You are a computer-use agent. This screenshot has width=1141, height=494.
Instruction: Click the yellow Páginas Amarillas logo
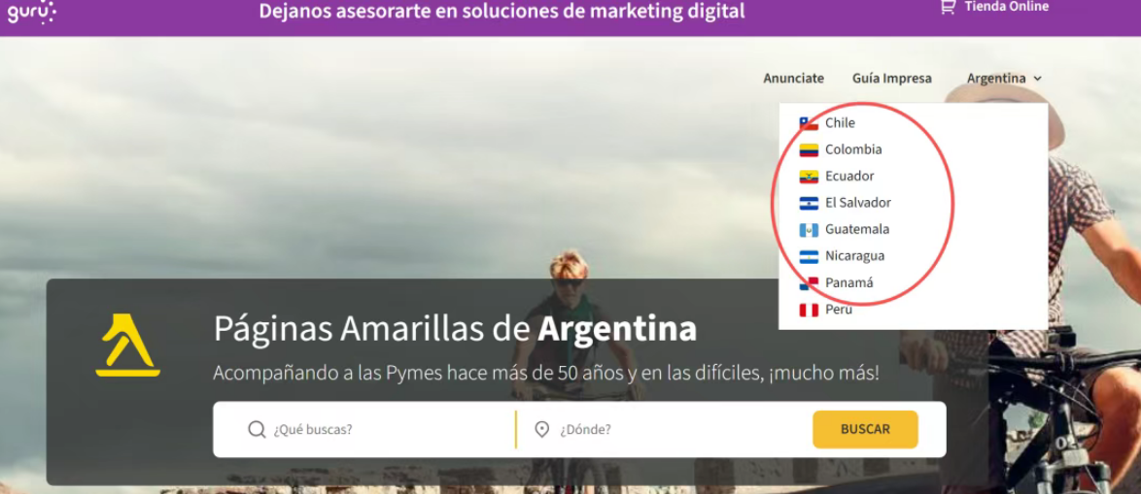coord(127,346)
